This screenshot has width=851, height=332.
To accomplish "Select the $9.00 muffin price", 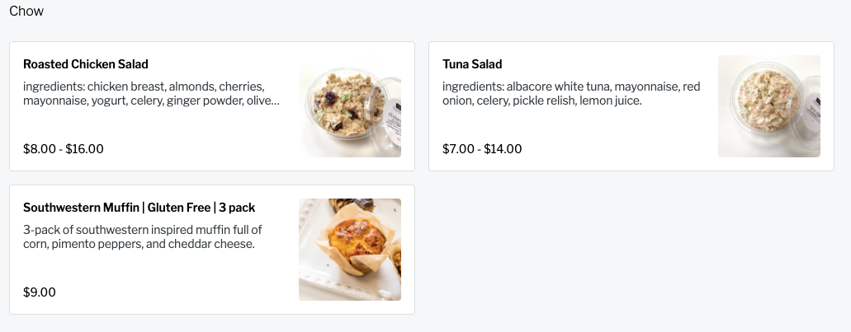I will click(40, 292).
